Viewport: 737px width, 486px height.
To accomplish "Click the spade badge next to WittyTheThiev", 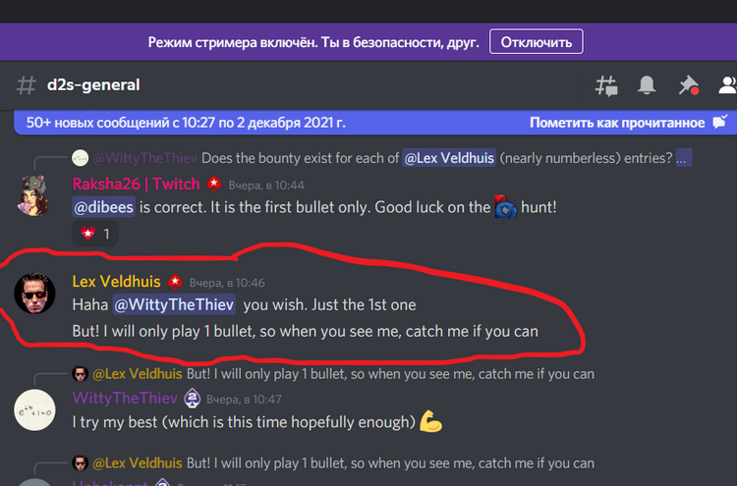I will [x=192, y=399].
